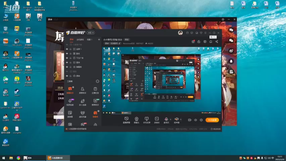Open the tutorial link in the status bar
The image size is (286, 161).
[77, 129]
